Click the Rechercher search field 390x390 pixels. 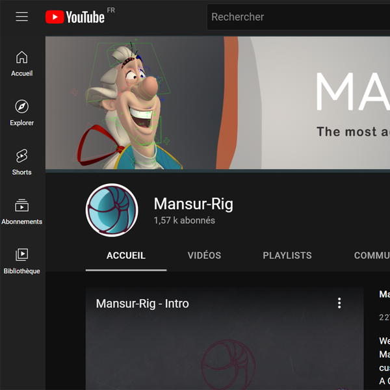298,17
